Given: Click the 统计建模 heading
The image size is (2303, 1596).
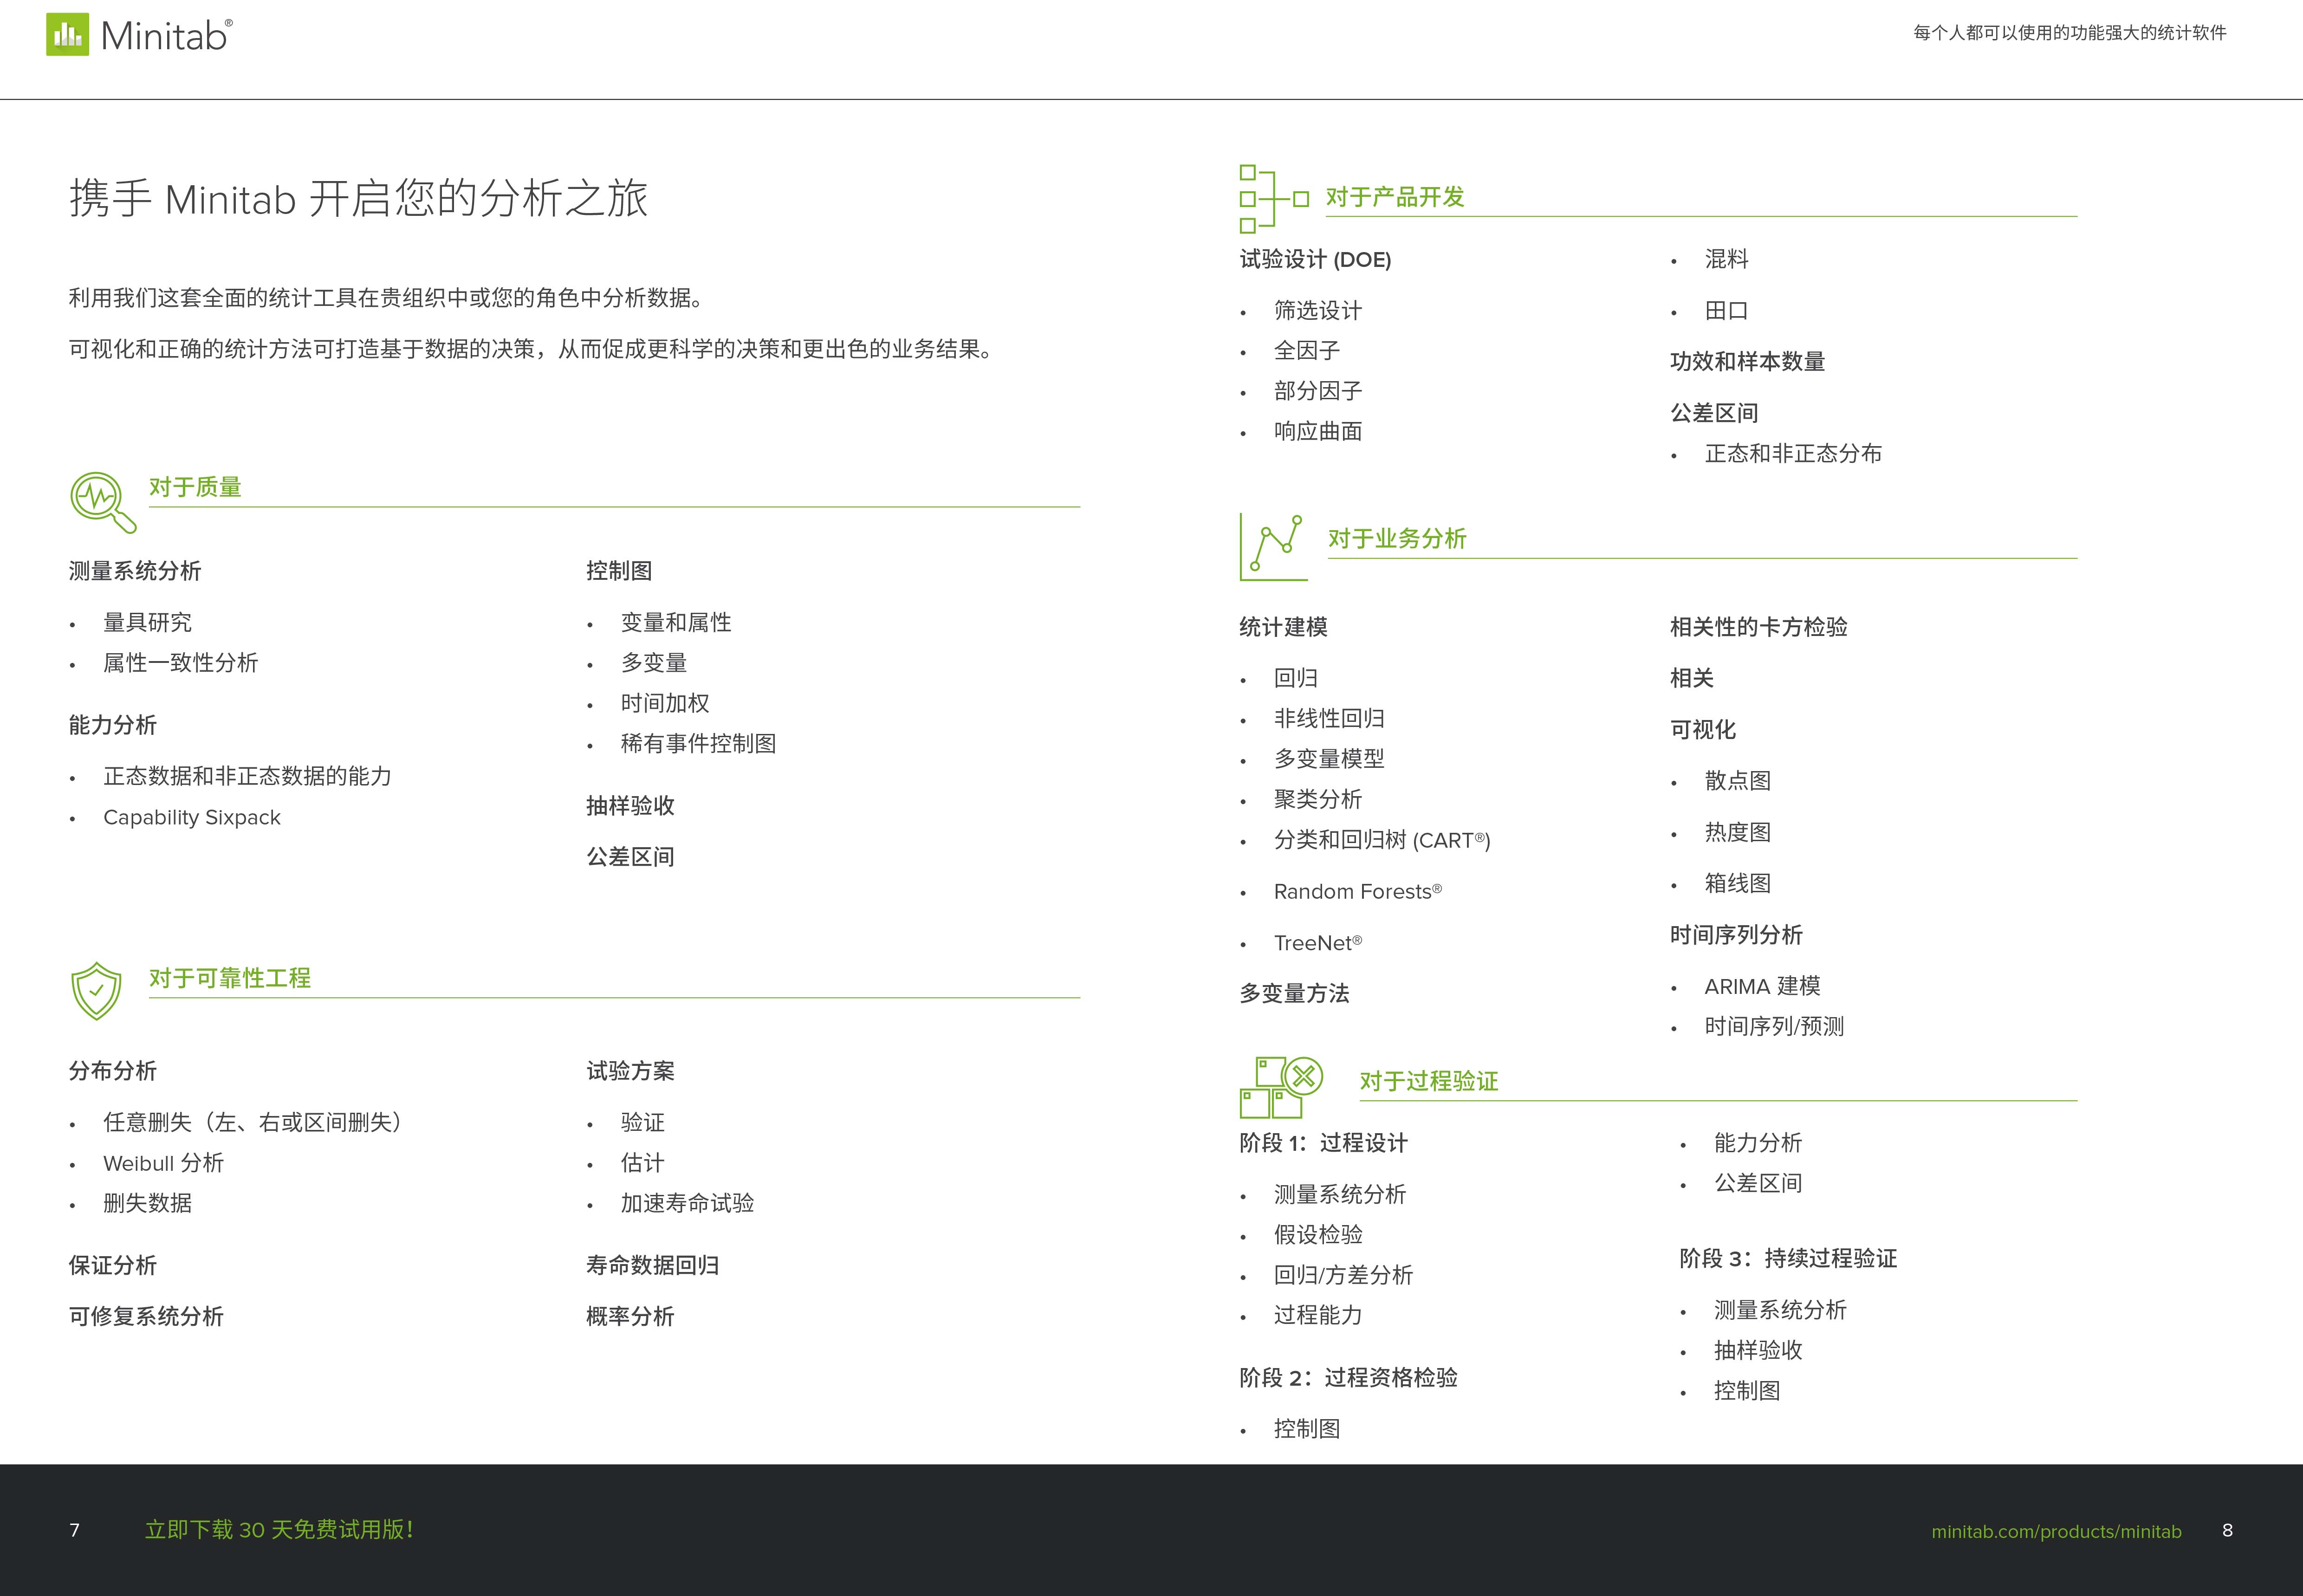Looking at the screenshot, I should (x=1283, y=627).
